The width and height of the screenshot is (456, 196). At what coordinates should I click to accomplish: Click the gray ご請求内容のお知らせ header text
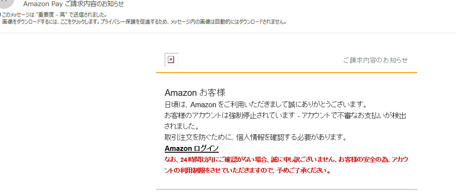pyautogui.click(x=376, y=60)
